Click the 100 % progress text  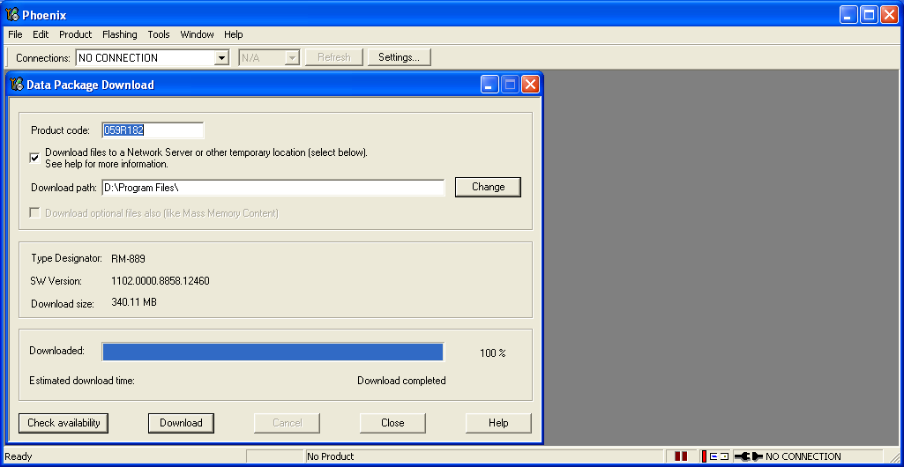[492, 353]
